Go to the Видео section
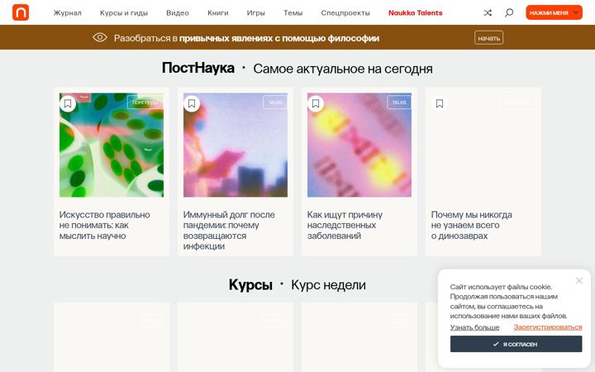Image resolution: width=595 pixels, height=372 pixels. click(178, 13)
